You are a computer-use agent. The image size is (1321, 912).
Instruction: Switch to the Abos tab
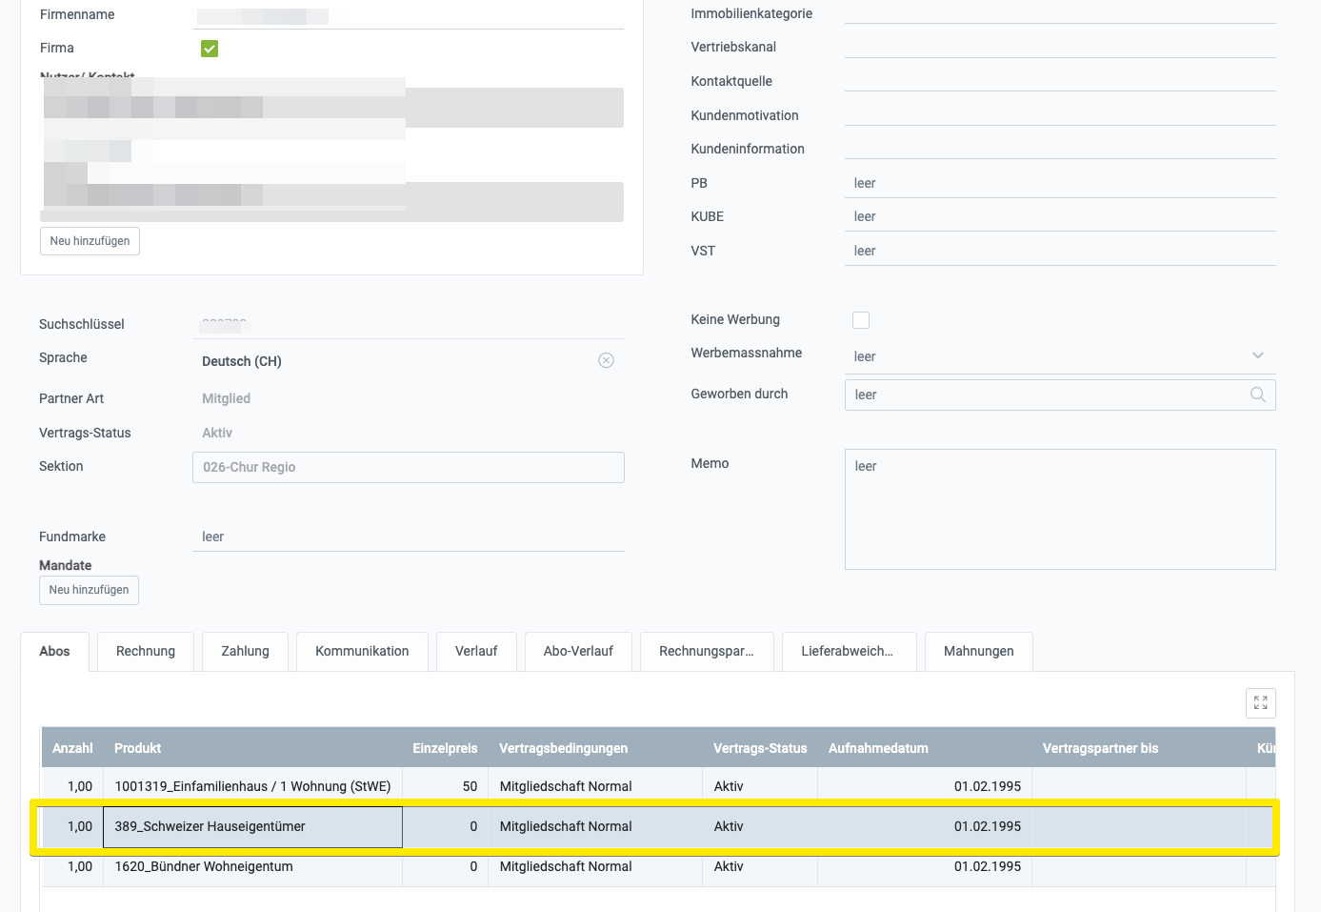[x=54, y=652]
